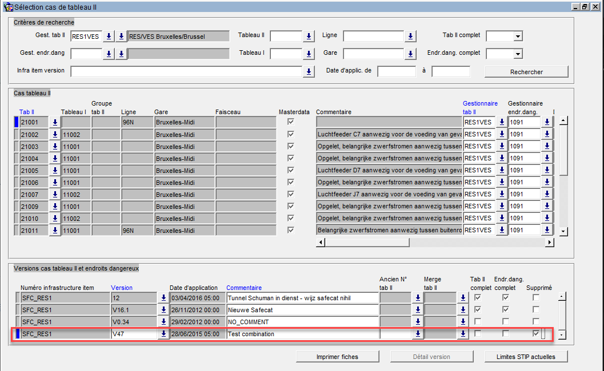Screen dimensions: 604x371
Task: Open first Gest. endr.dang lookup arrow
Action: pyautogui.click(x=109, y=54)
